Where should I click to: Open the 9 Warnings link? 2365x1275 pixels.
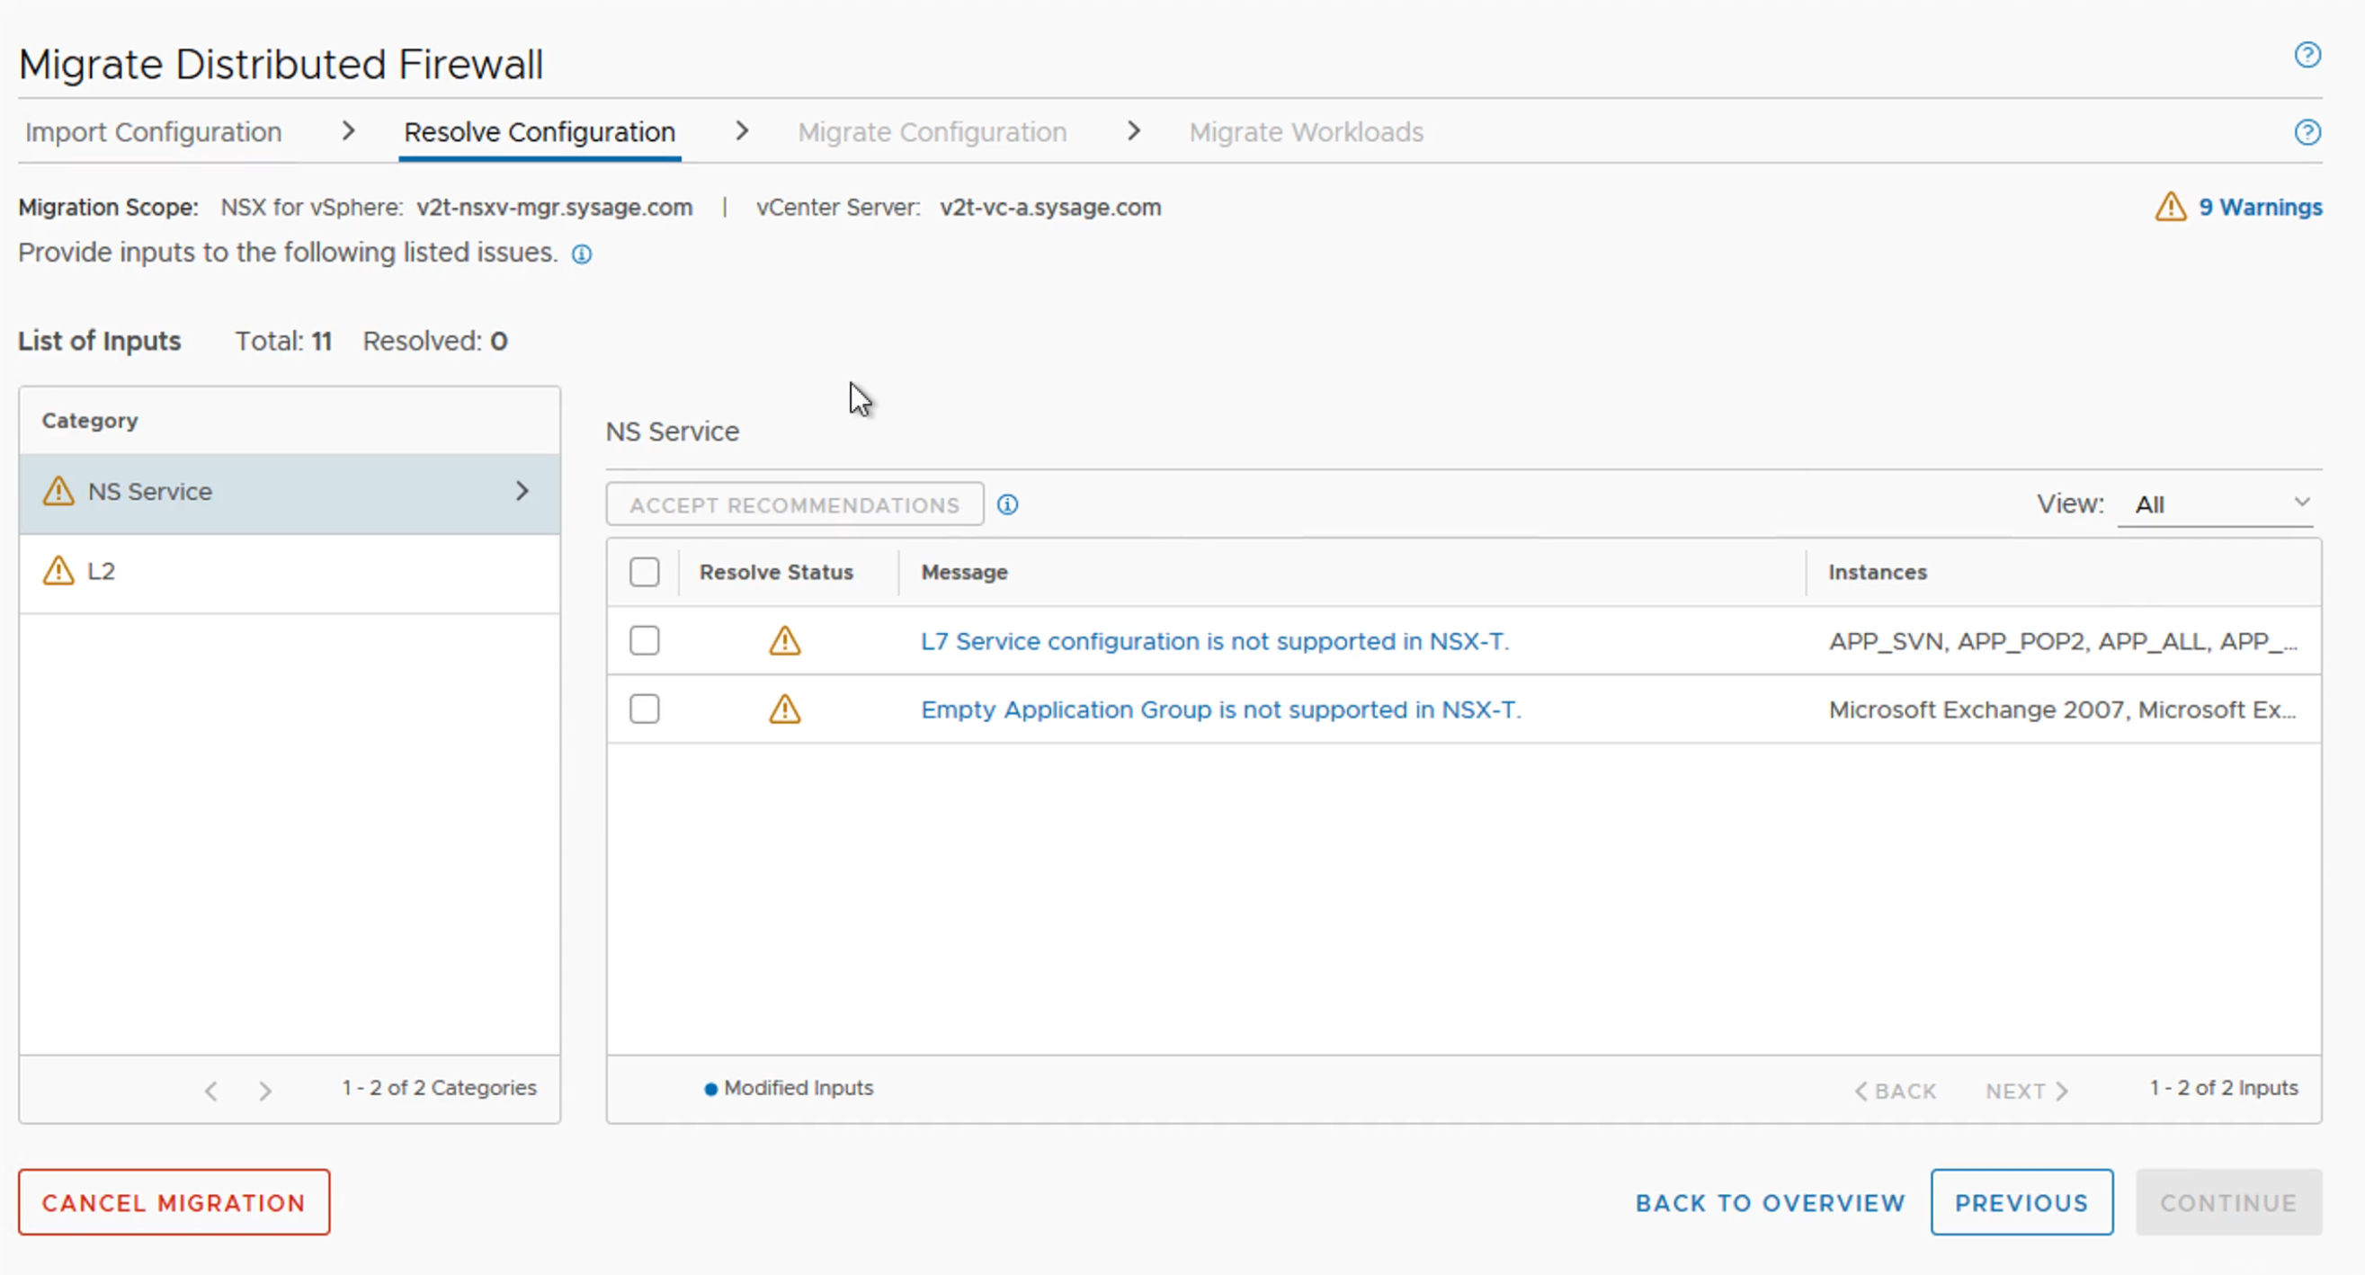pyautogui.click(x=2260, y=208)
